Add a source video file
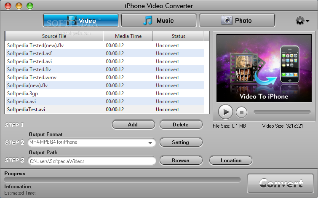This screenshot has height=198, width=318. [x=133, y=125]
